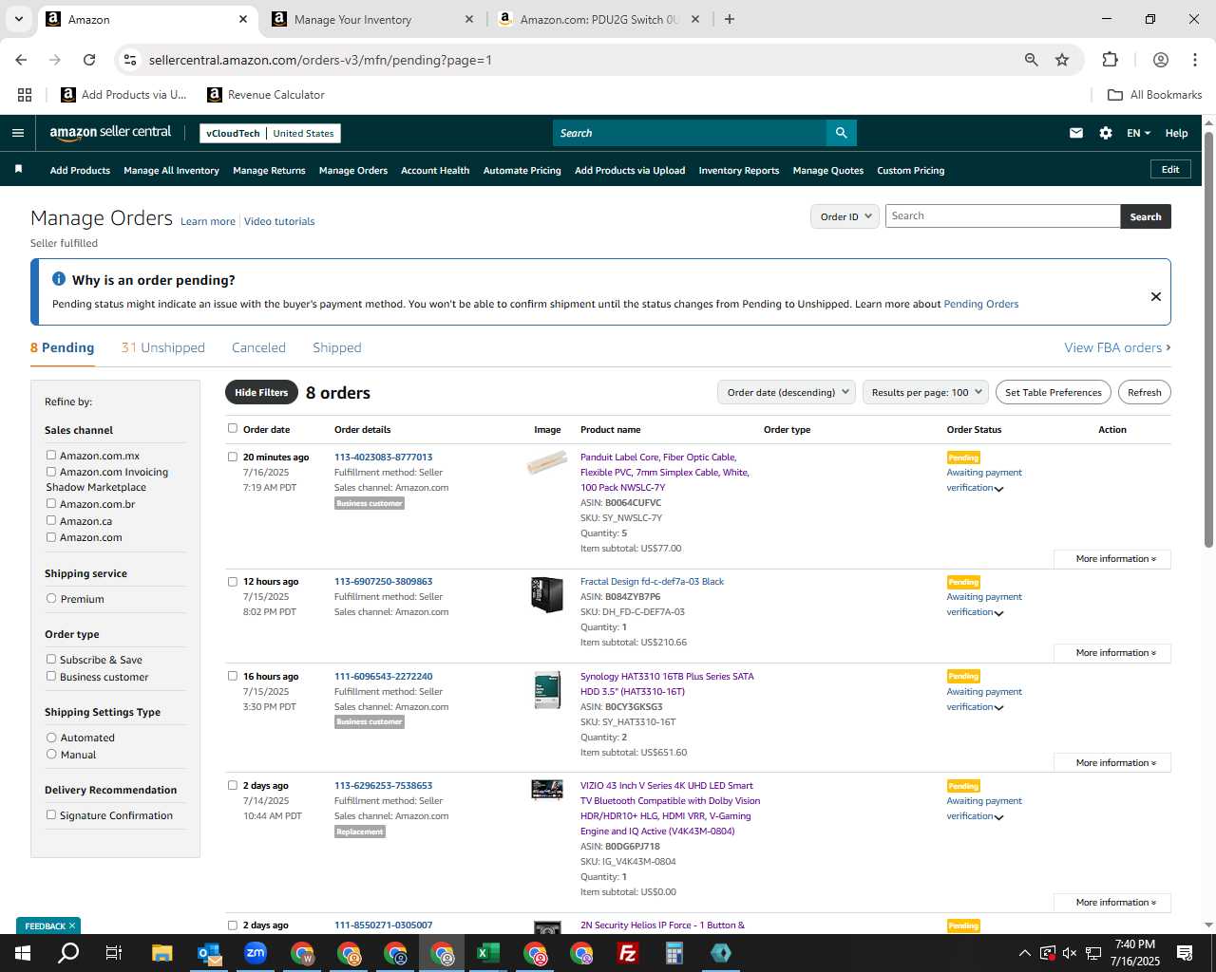Open the Windows Start menu
Screen dimensions: 1216x972
click(22, 953)
